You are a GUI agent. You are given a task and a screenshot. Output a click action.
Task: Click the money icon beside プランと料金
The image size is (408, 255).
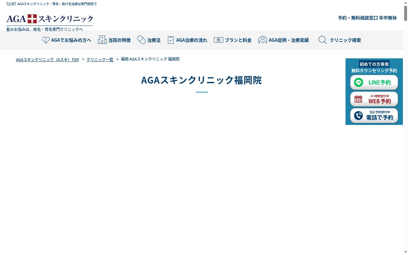click(218, 40)
